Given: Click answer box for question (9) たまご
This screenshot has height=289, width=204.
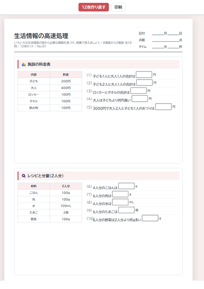Looking at the screenshot, I should 127,210.
